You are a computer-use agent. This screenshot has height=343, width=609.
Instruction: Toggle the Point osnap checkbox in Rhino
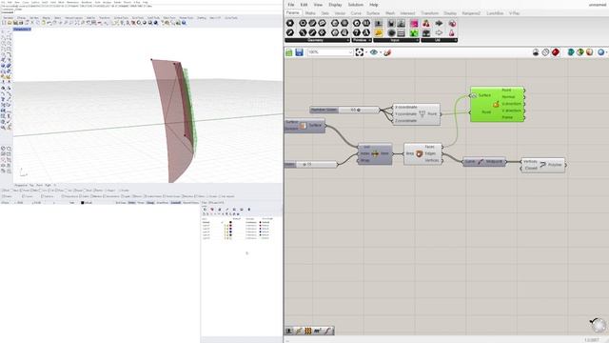tap(24, 191)
